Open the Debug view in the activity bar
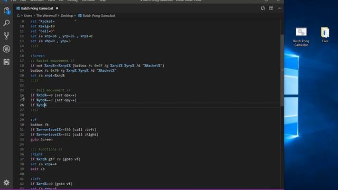This screenshot has width=338, height=190. click(6, 49)
